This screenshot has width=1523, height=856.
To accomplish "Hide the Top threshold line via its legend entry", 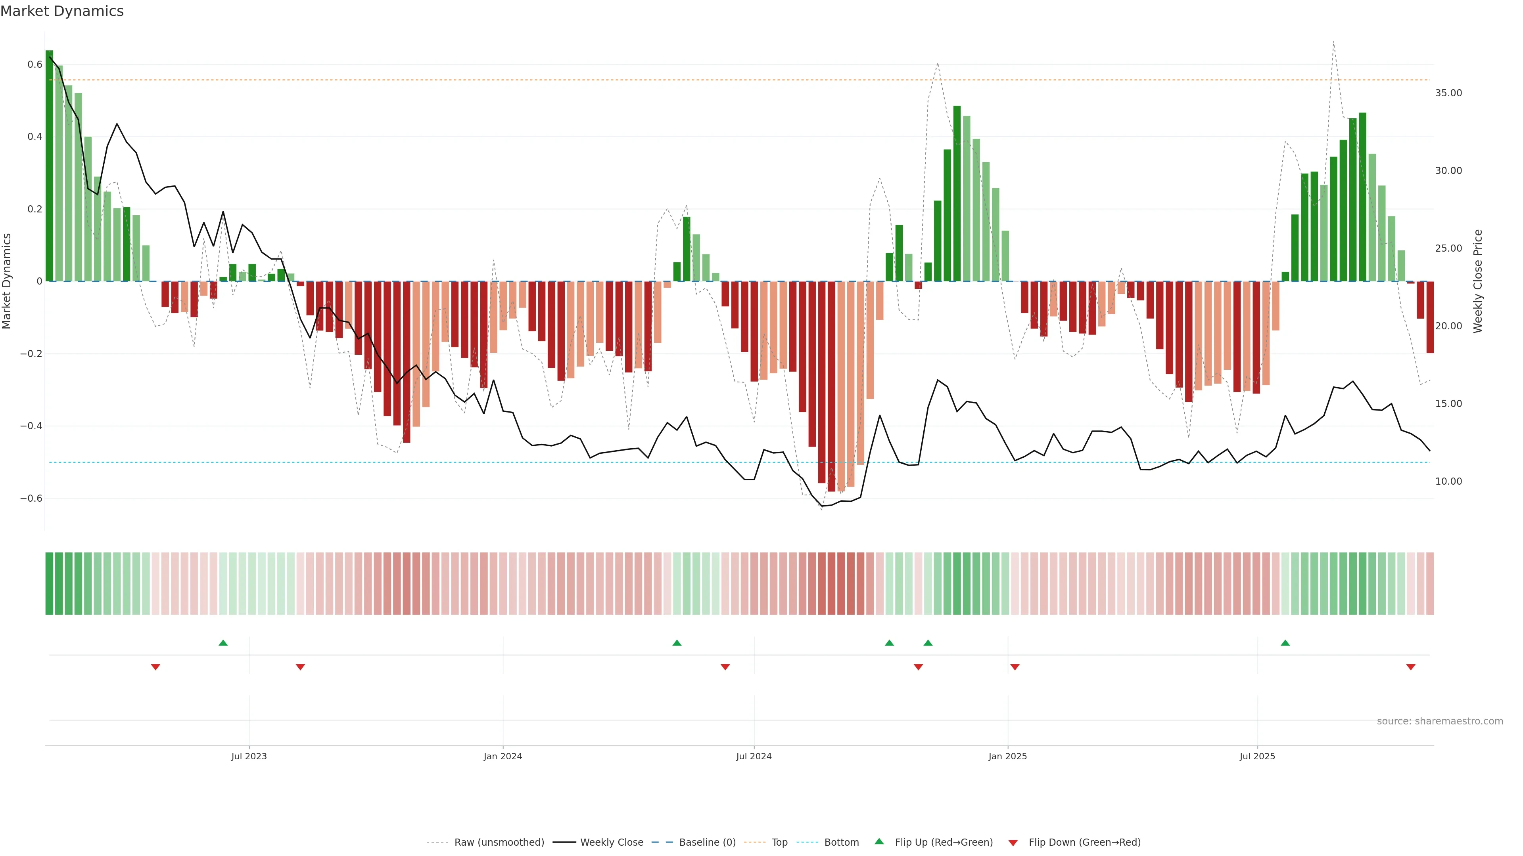I will click(x=779, y=843).
